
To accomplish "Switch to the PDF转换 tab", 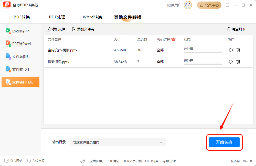I will click(22, 17).
